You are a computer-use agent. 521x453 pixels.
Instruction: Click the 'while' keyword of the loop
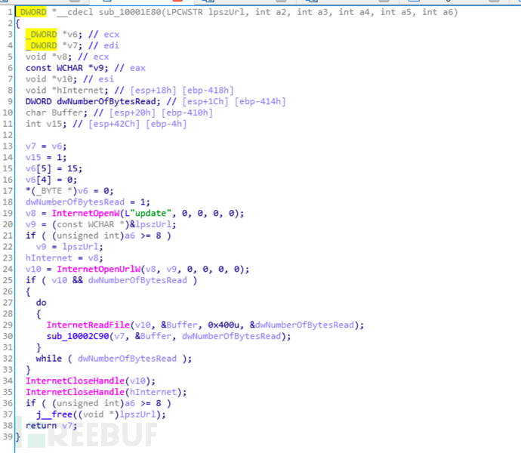(x=49, y=359)
